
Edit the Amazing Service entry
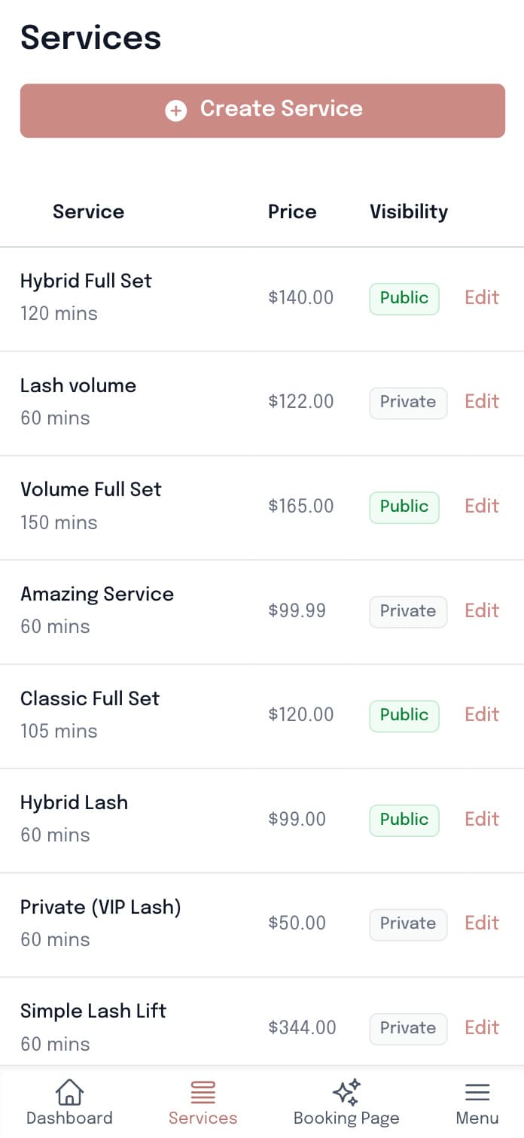click(481, 611)
